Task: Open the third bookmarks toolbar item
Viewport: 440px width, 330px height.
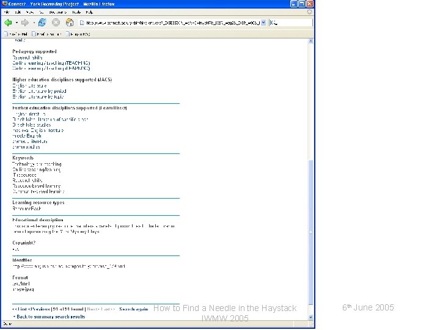Action: pos(78,34)
